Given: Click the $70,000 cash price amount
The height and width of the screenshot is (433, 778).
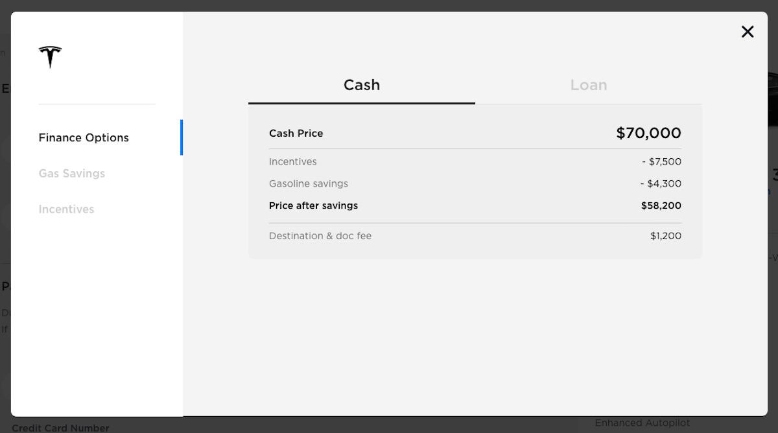Looking at the screenshot, I should click(648, 133).
